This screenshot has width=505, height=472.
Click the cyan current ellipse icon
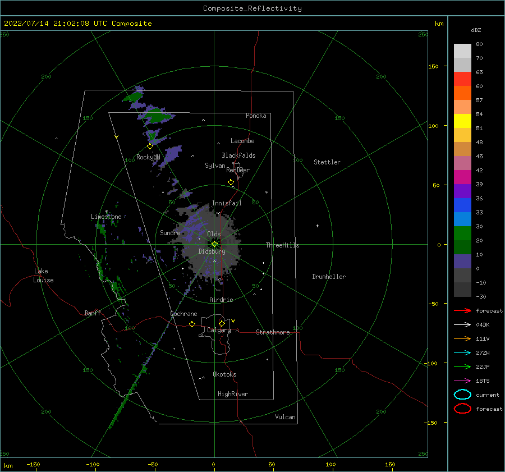(x=462, y=395)
